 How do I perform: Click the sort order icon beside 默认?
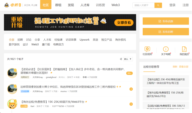[121, 59]
